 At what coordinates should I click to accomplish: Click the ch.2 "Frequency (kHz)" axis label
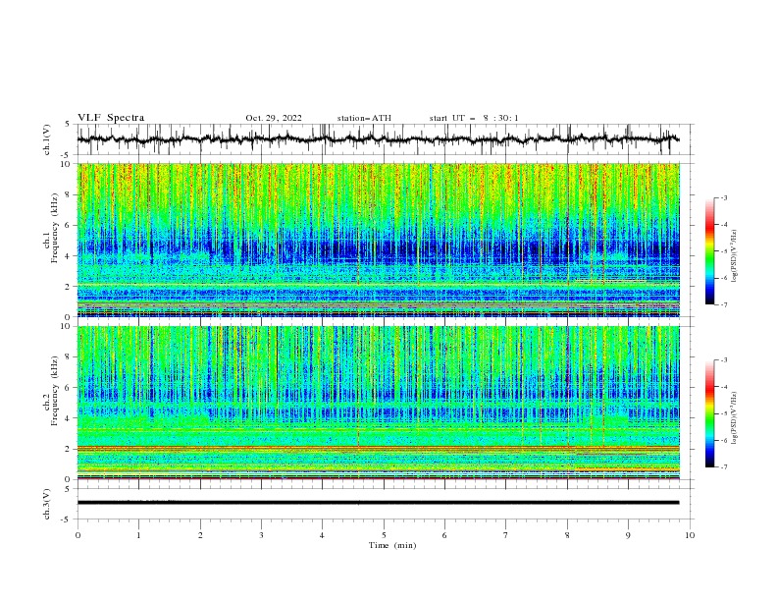pos(55,391)
